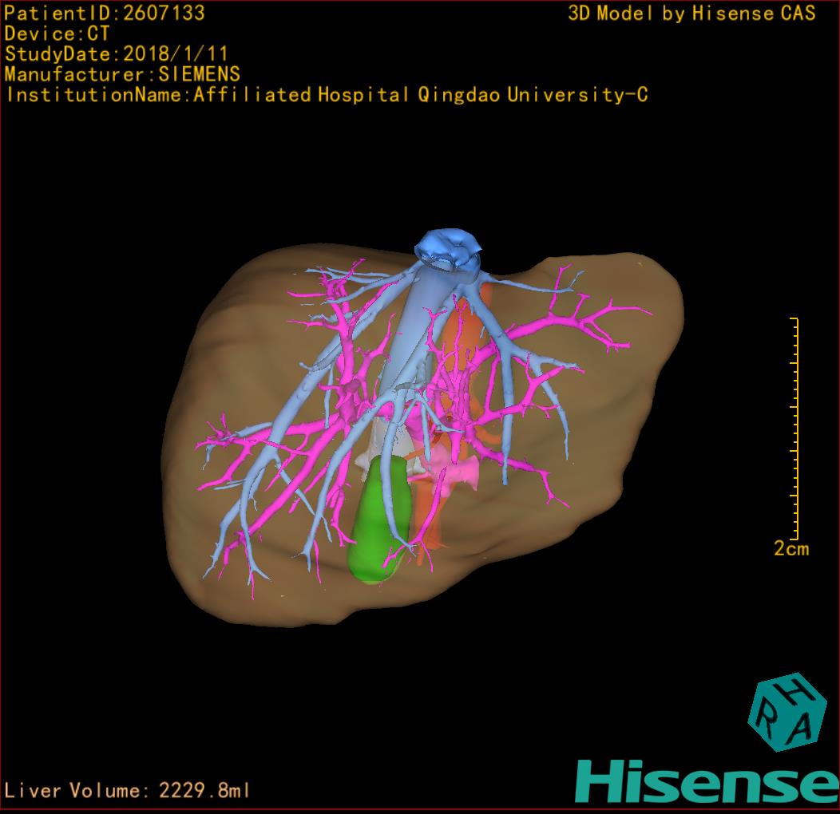Click the InstitutionName overlay line
840x814 pixels.
pos(326,95)
